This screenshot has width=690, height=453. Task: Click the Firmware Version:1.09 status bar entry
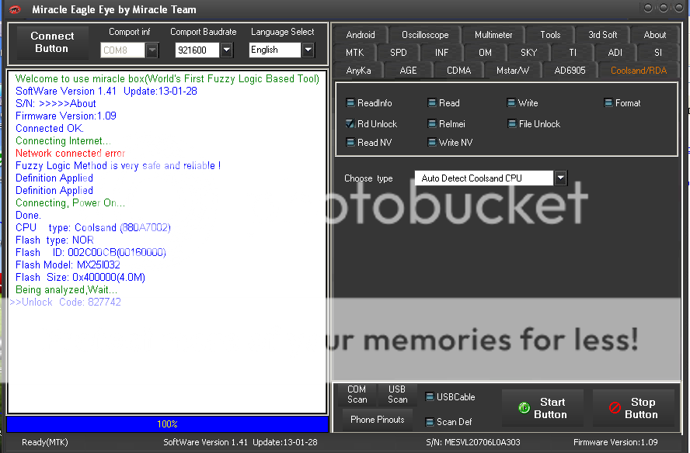click(615, 442)
